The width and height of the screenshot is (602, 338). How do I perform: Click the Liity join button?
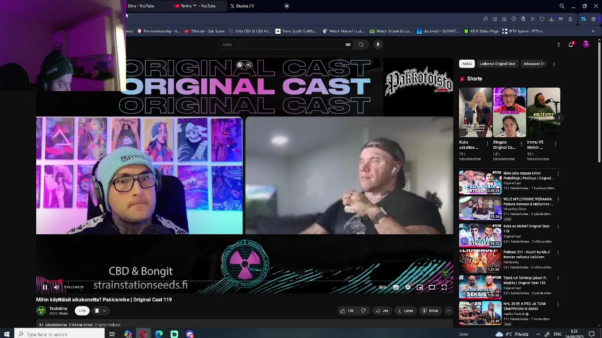click(82, 311)
